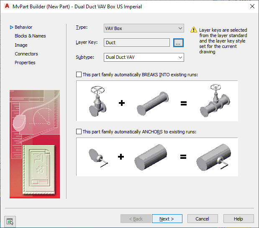This screenshot has height=228, width=259.
Task: Click the anchors-to-run illustration
Action: click(157, 157)
